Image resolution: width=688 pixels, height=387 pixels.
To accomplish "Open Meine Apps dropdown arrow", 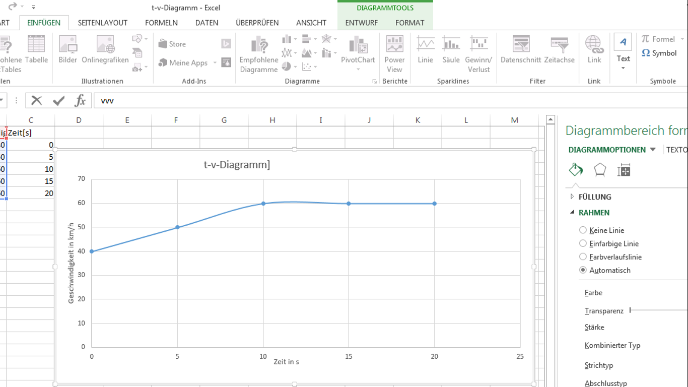I will pyautogui.click(x=215, y=63).
